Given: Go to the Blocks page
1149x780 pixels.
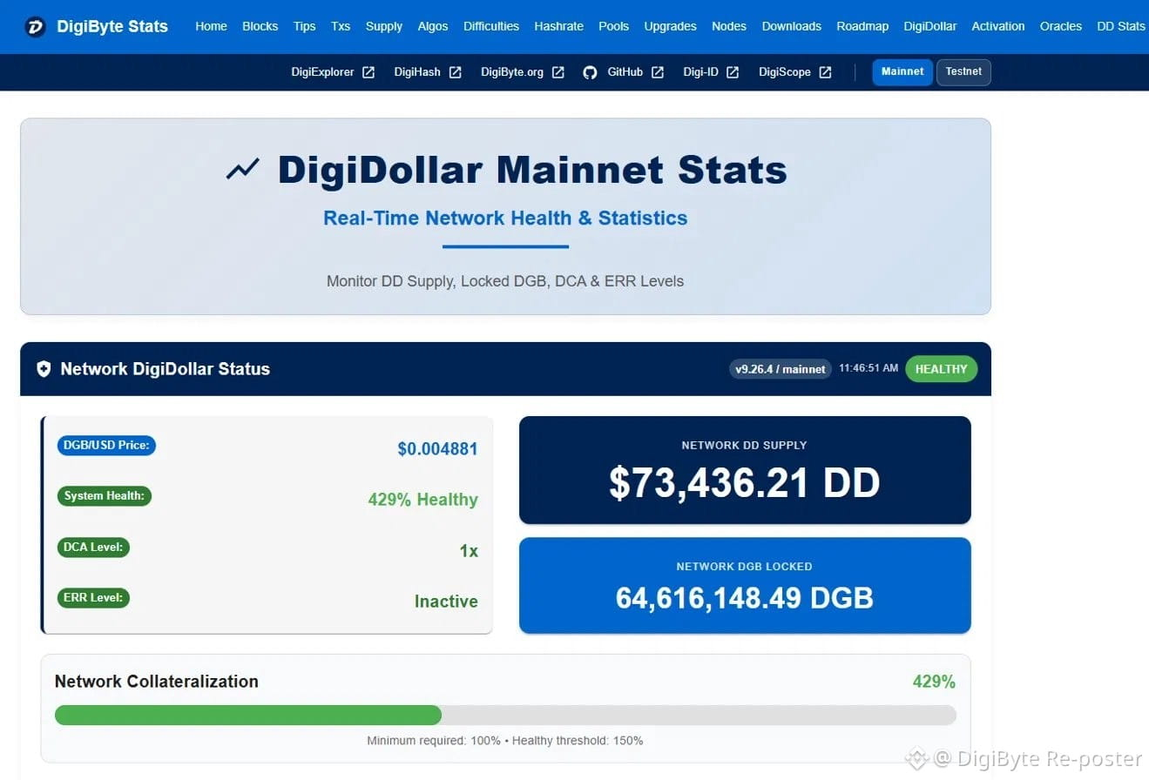Looking at the screenshot, I should (x=260, y=26).
